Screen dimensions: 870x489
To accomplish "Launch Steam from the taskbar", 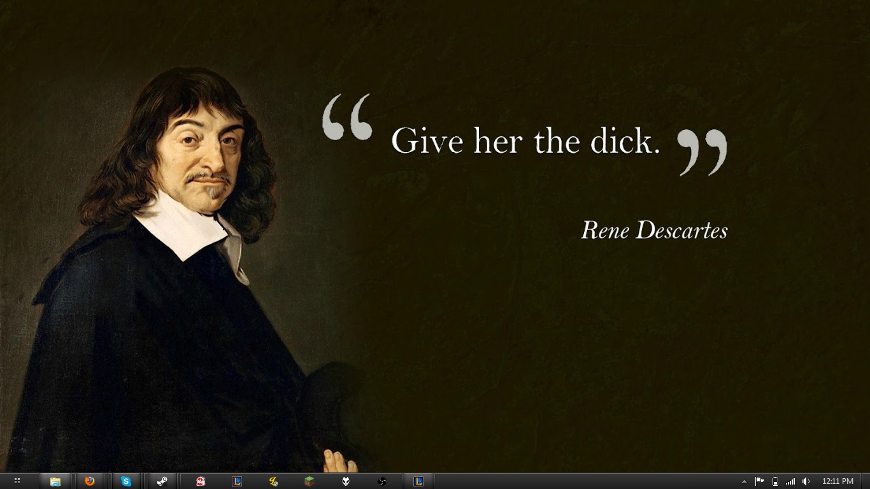I will click(x=162, y=481).
